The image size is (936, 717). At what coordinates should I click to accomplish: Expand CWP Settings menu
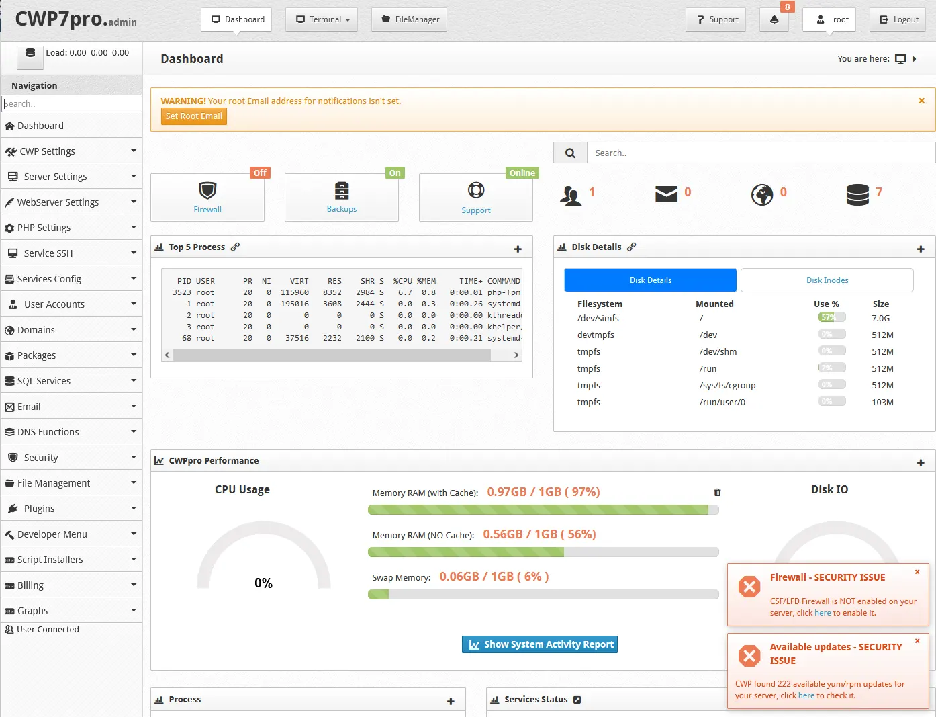coord(71,151)
